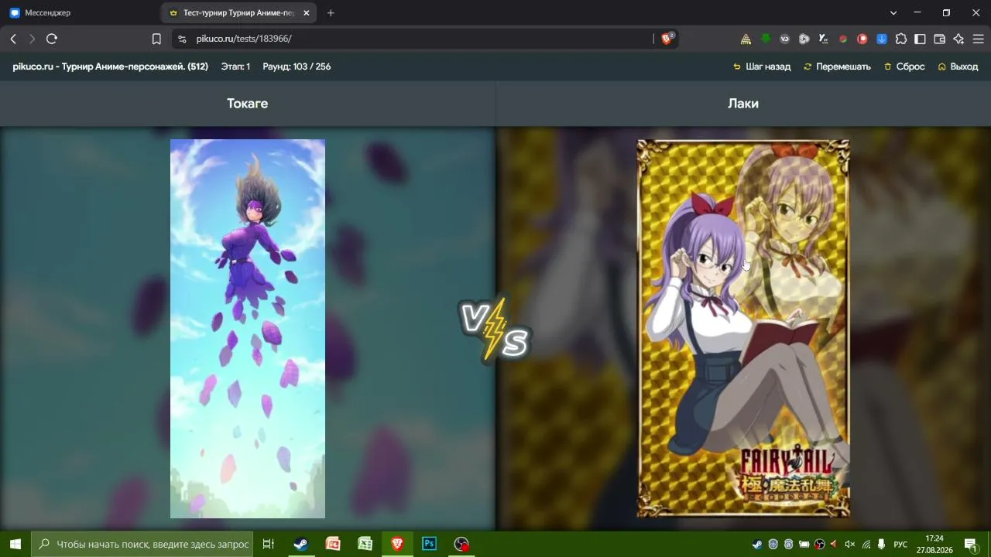Toggle the browser sidebar panel

click(x=921, y=39)
